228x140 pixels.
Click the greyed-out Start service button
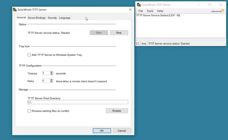99,33
